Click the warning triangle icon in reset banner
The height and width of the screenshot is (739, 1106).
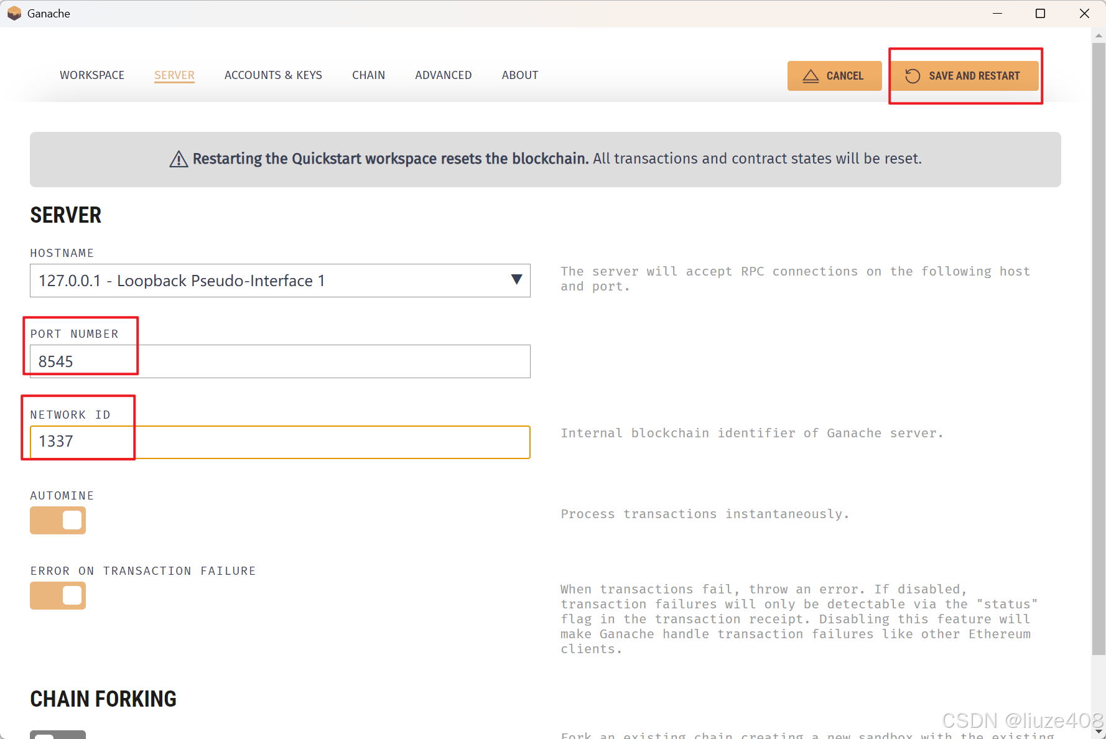click(179, 159)
